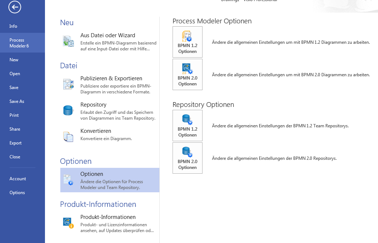Click text about BPMN 2.0 Repositorys
Image resolution: width=378 pixels, height=243 pixels.
coord(274,158)
